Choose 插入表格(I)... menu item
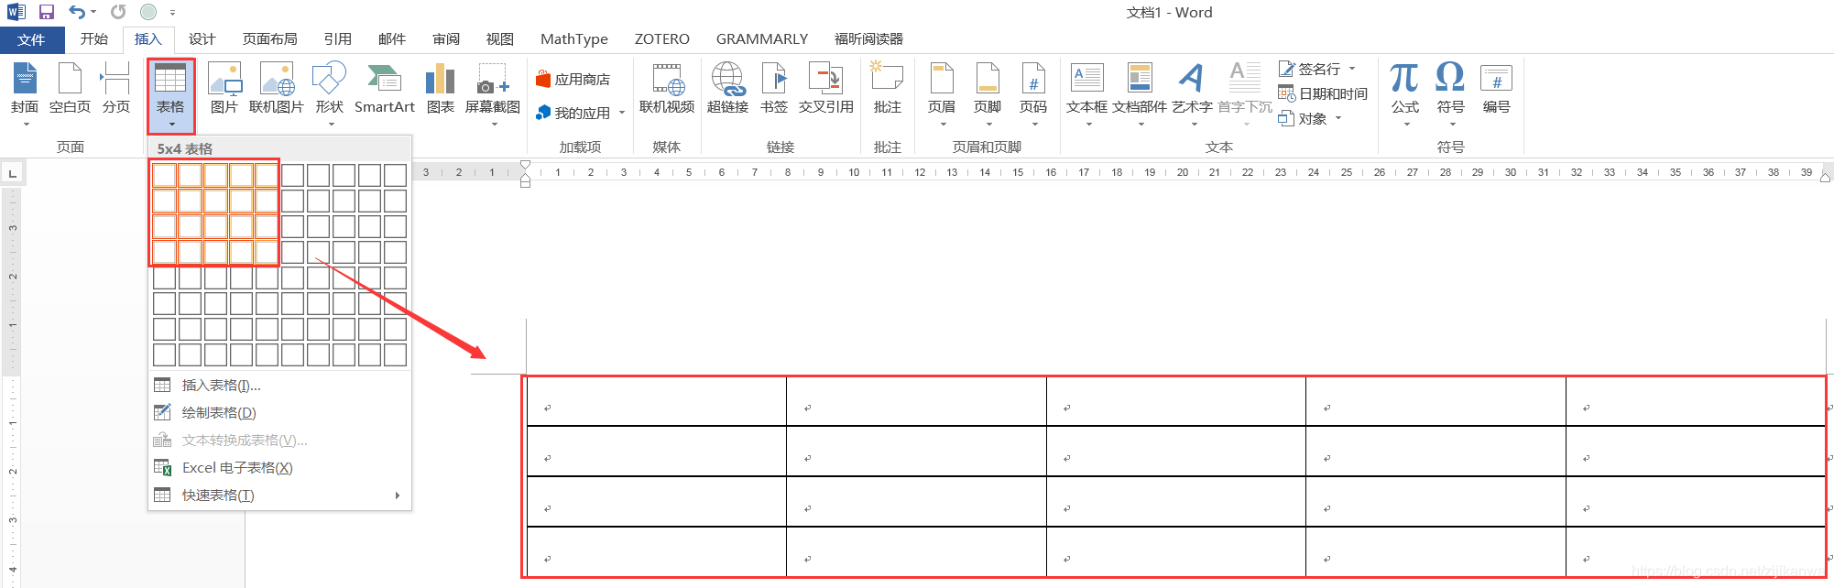Viewport: 1834px width, 588px height. 279,386
